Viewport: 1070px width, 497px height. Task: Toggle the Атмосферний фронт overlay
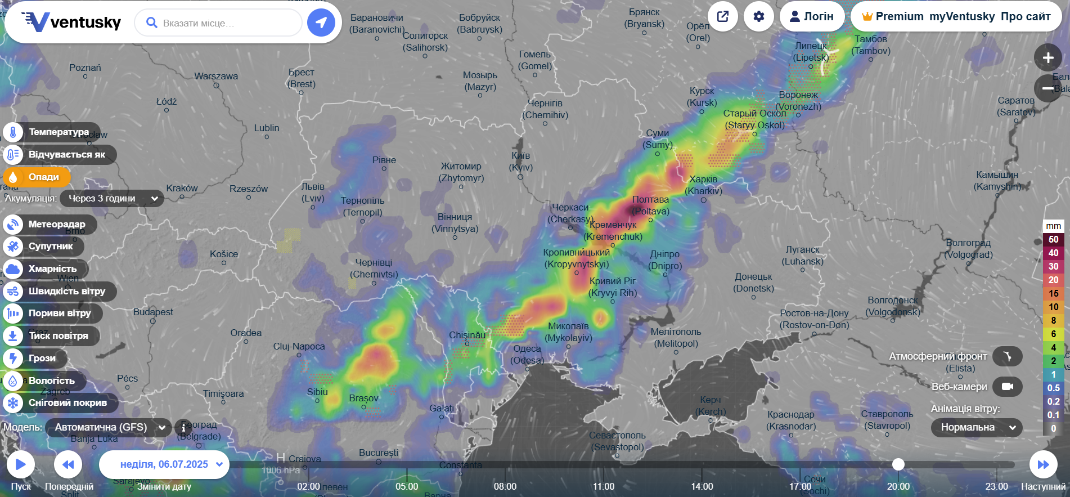coord(1007,356)
